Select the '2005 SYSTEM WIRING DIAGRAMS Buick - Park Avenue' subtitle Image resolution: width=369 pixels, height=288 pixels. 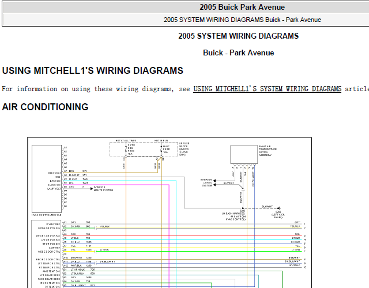click(x=242, y=20)
